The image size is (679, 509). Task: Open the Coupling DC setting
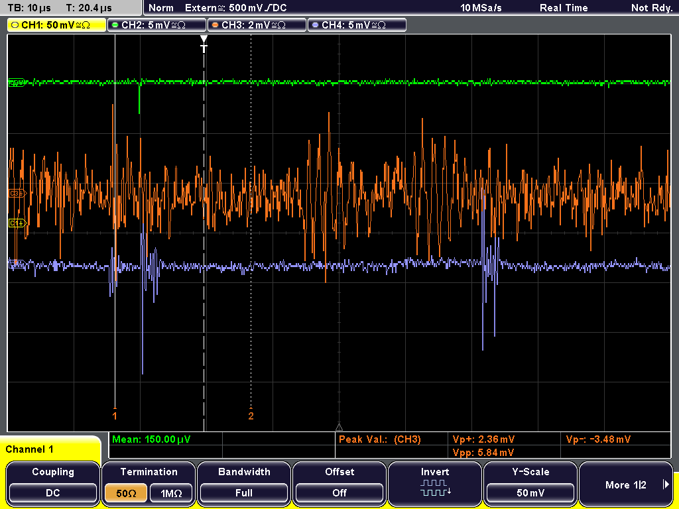(x=53, y=484)
